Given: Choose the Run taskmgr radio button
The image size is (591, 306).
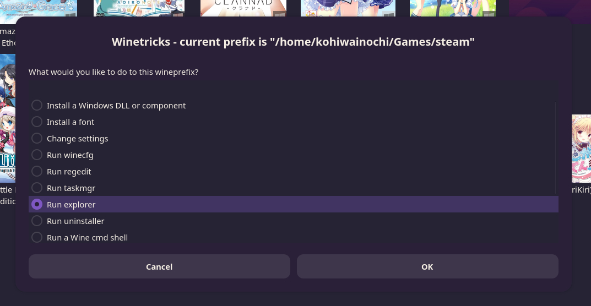Looking at the screenshot, I should coord(37,188).
